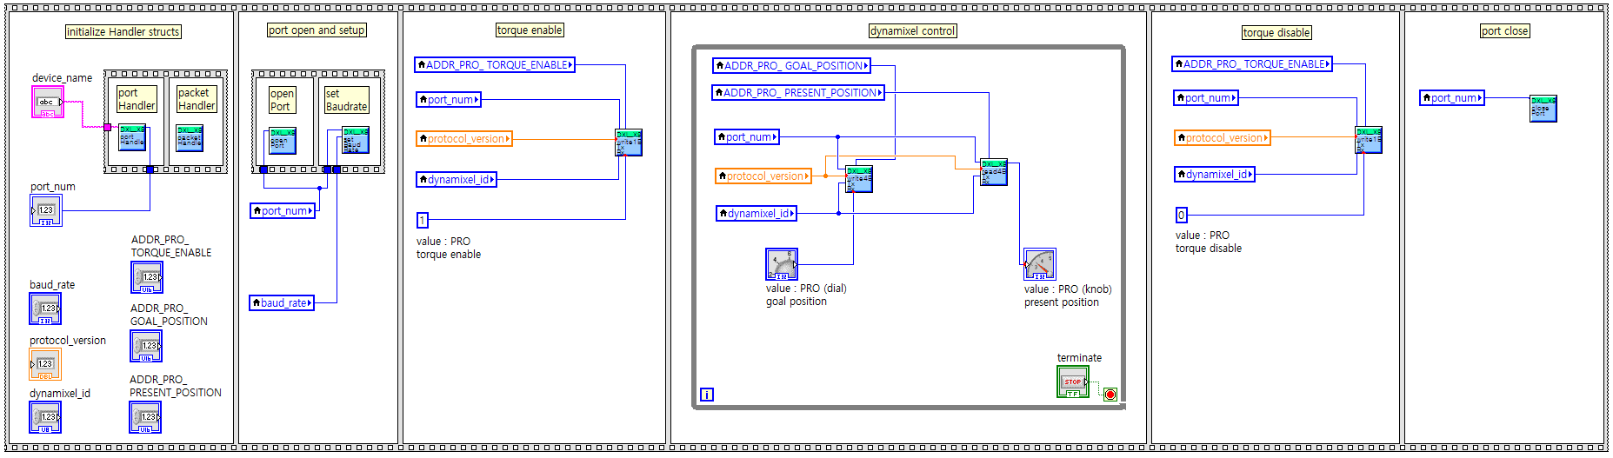Select the port_num numeric terminal in the initialize frame
Image resolution: width=1613 pixels, height=458 pixels.
click(46, 210)
